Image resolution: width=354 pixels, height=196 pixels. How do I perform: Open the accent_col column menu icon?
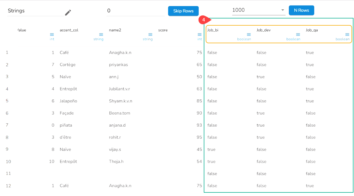101,34
